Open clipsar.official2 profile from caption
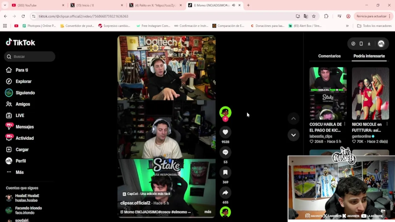Screen dimensions: 395x222 135,203
